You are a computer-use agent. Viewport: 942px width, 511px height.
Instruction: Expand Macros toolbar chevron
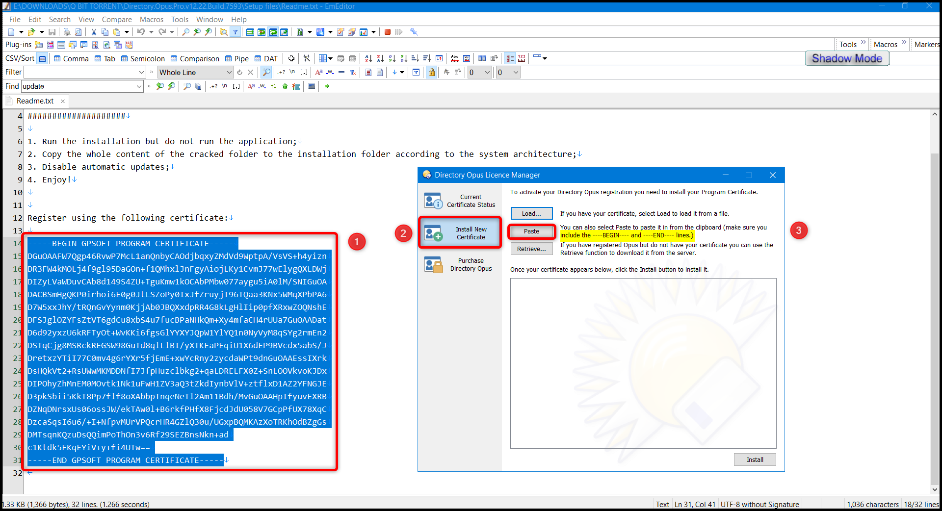pos(904,43)
